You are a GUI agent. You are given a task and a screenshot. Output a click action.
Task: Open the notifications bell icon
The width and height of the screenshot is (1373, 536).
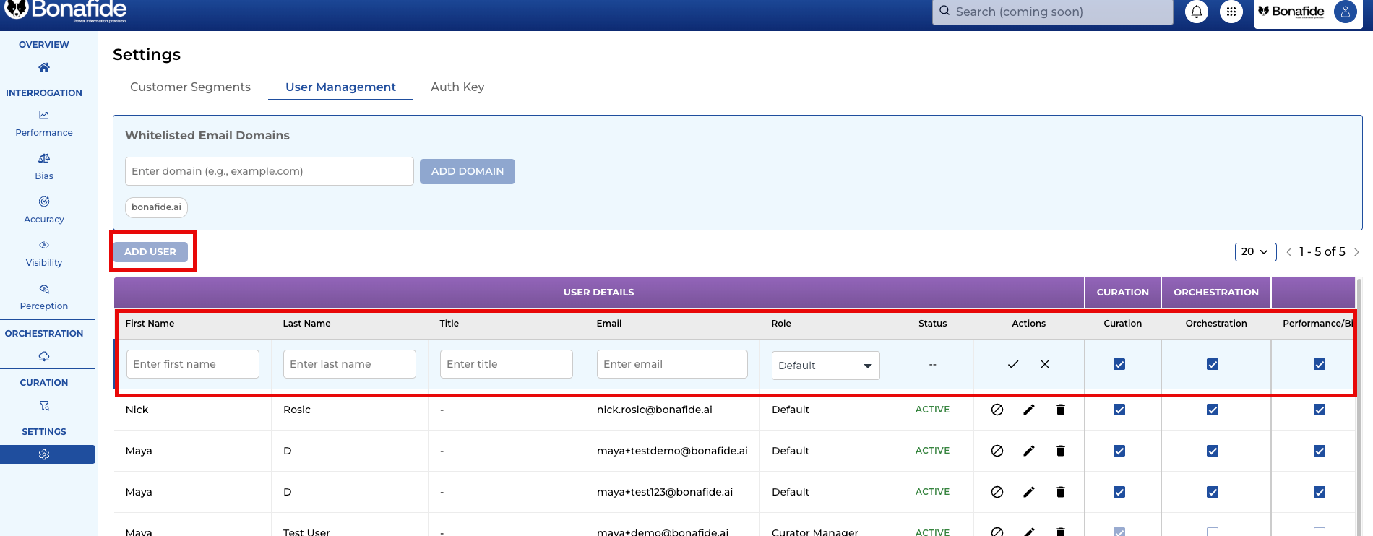pyautogui.click(x=1197, y=12)
